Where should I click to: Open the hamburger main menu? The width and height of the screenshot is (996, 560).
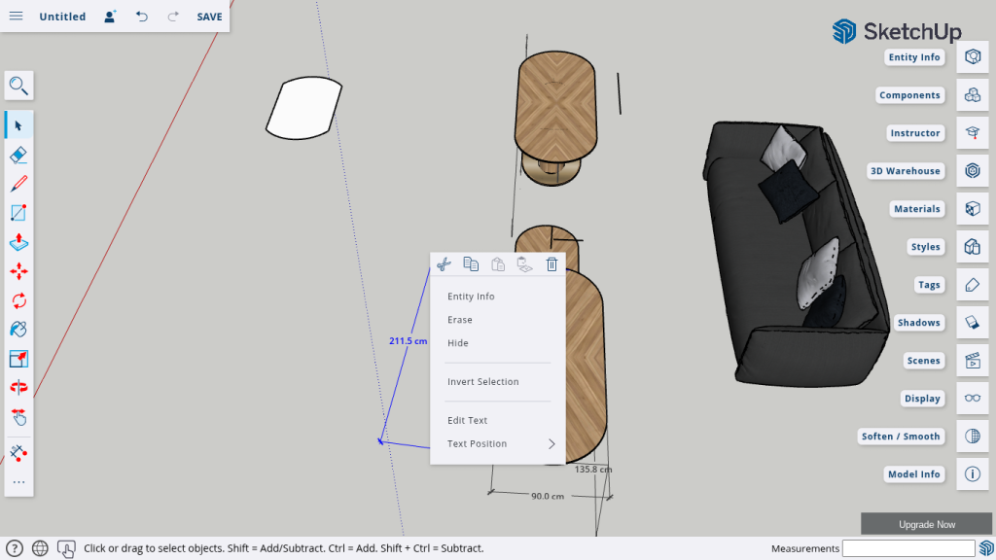coord(17,17)
